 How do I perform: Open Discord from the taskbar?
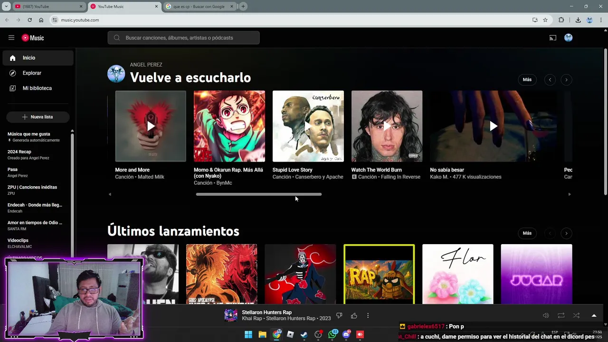click(346, 335)
